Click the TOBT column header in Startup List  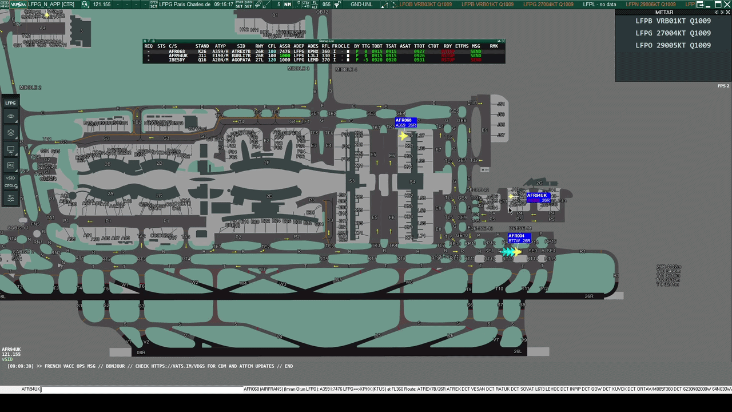click(377, 46)
